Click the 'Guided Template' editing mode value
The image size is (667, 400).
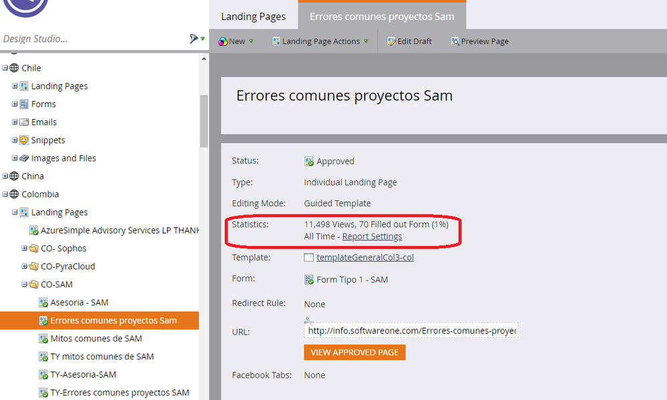(337, 204)
